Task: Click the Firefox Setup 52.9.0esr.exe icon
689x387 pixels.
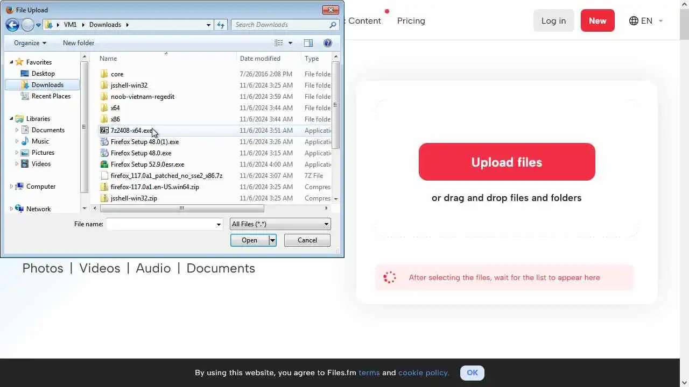Action: (x=104, y=164)
